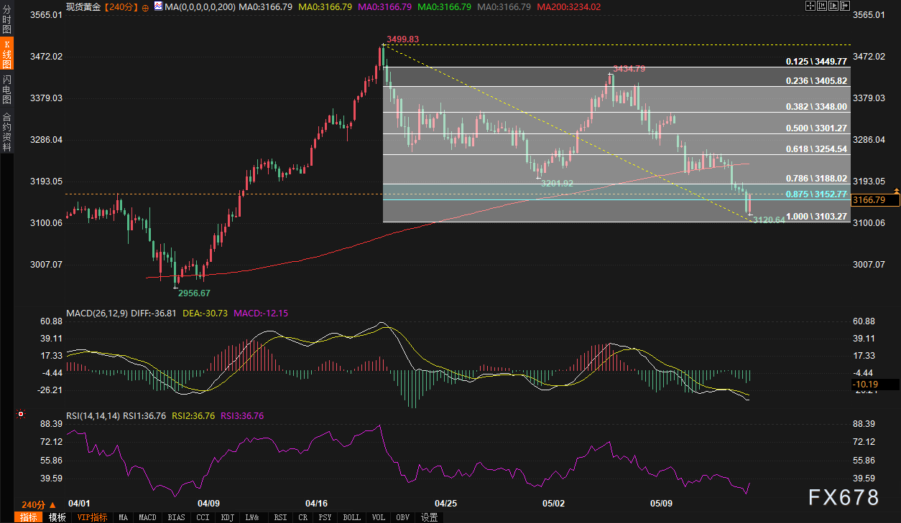Click the 0.618 Fibonacci retracement level line
Image resolution: width=901 pixels, height=523 pixels.
[575, 155]
